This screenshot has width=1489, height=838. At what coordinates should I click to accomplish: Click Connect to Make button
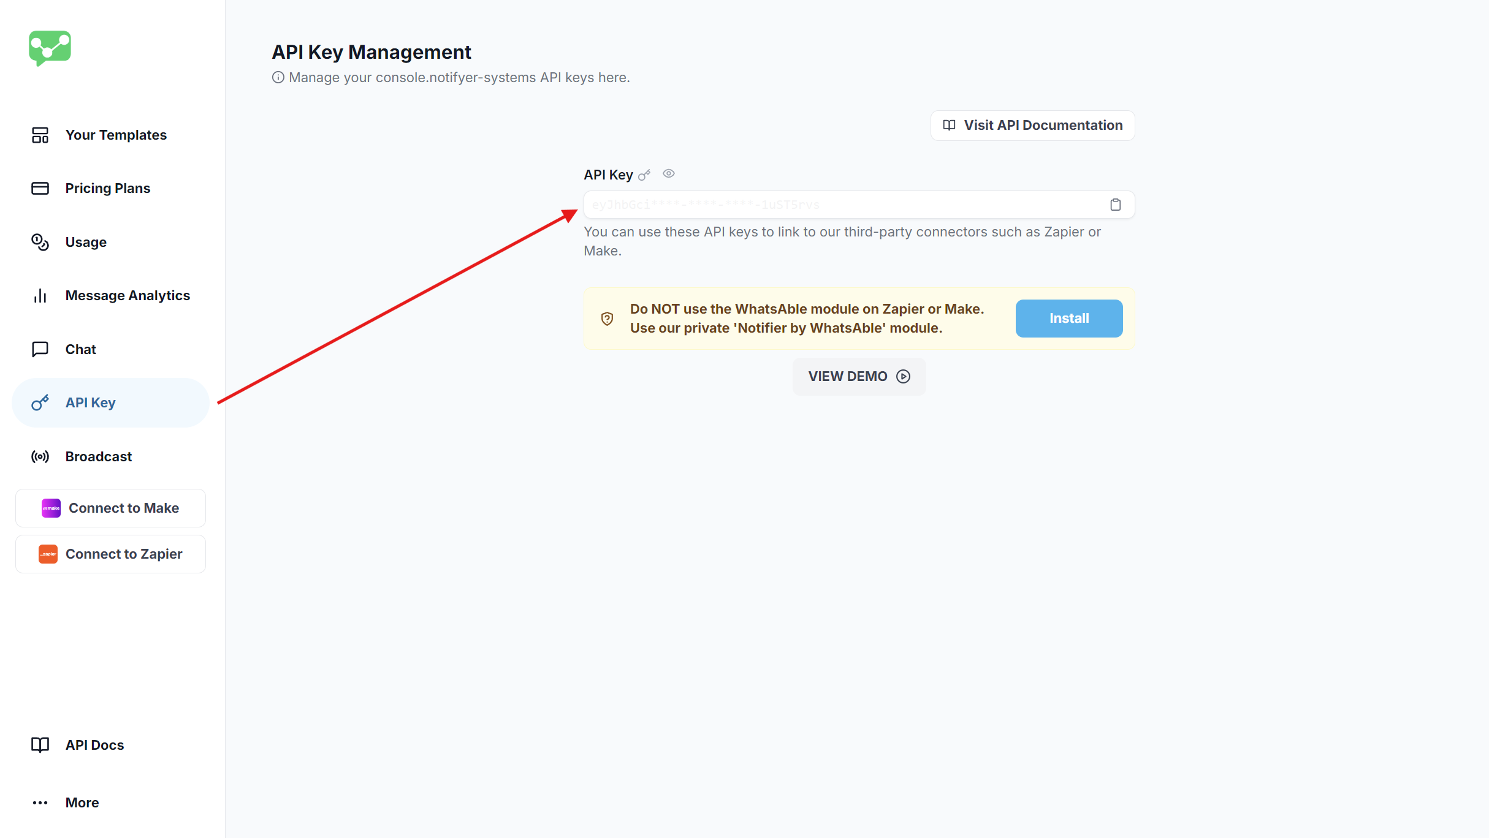tap(110, 508)
